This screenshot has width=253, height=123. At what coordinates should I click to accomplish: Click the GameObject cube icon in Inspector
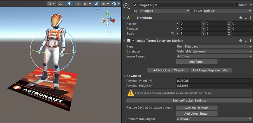coord(126,6)
